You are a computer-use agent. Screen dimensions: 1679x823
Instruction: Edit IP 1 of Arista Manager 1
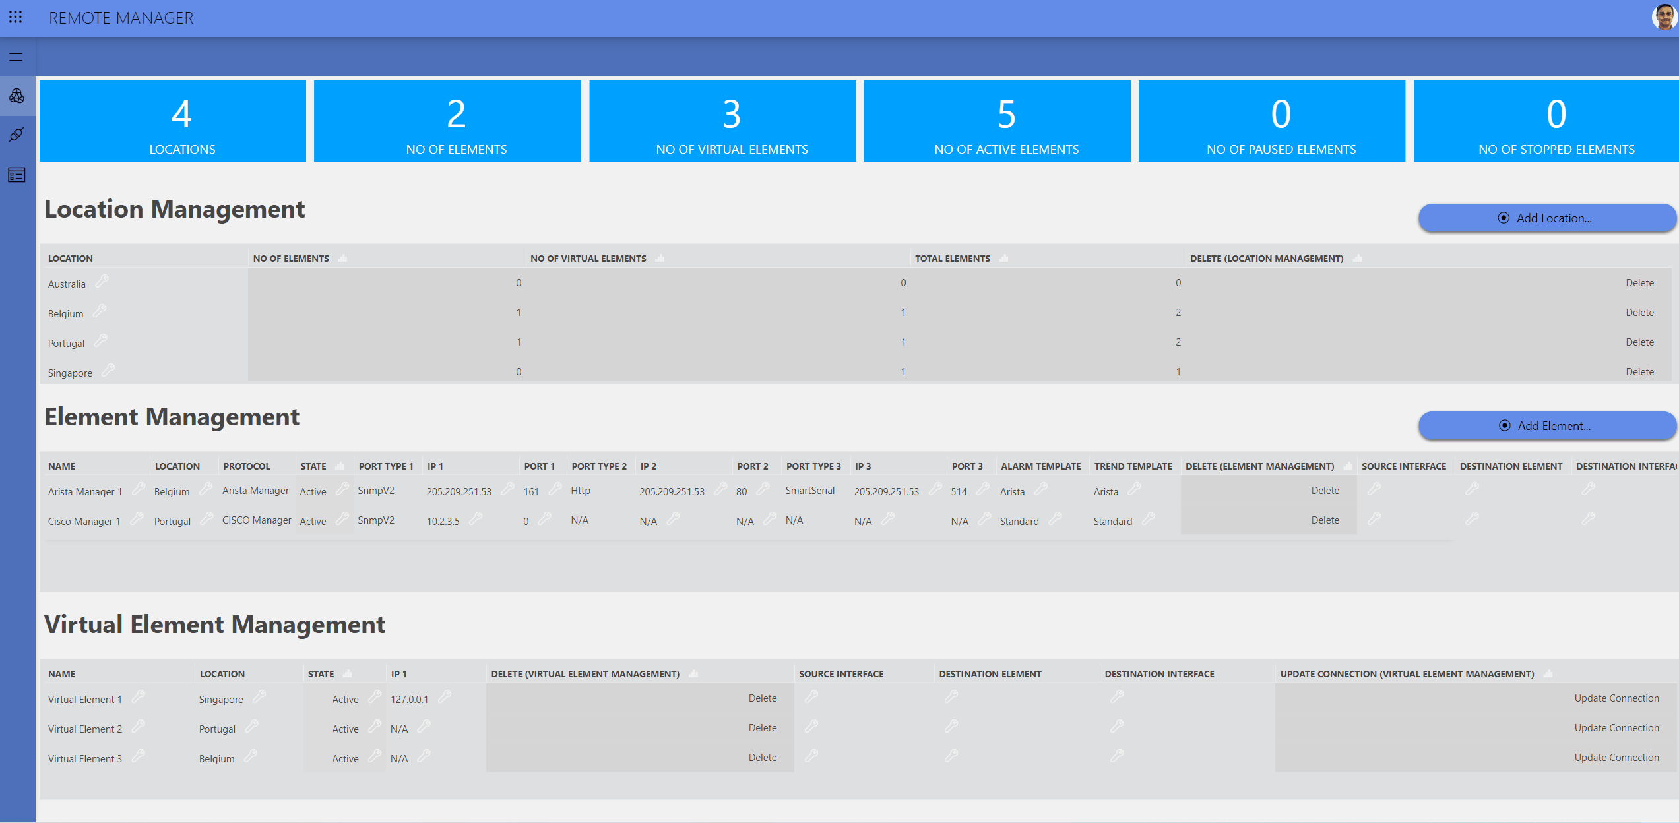click(507, 489)
